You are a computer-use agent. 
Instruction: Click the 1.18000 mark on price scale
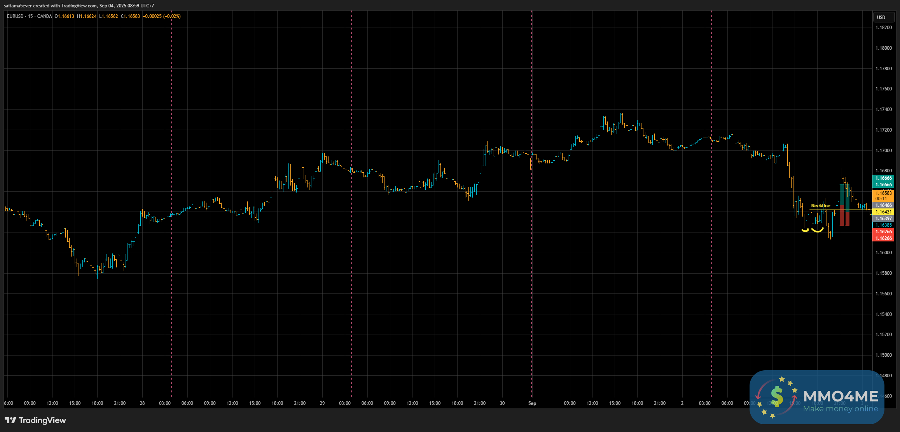[x=883, y=48]
